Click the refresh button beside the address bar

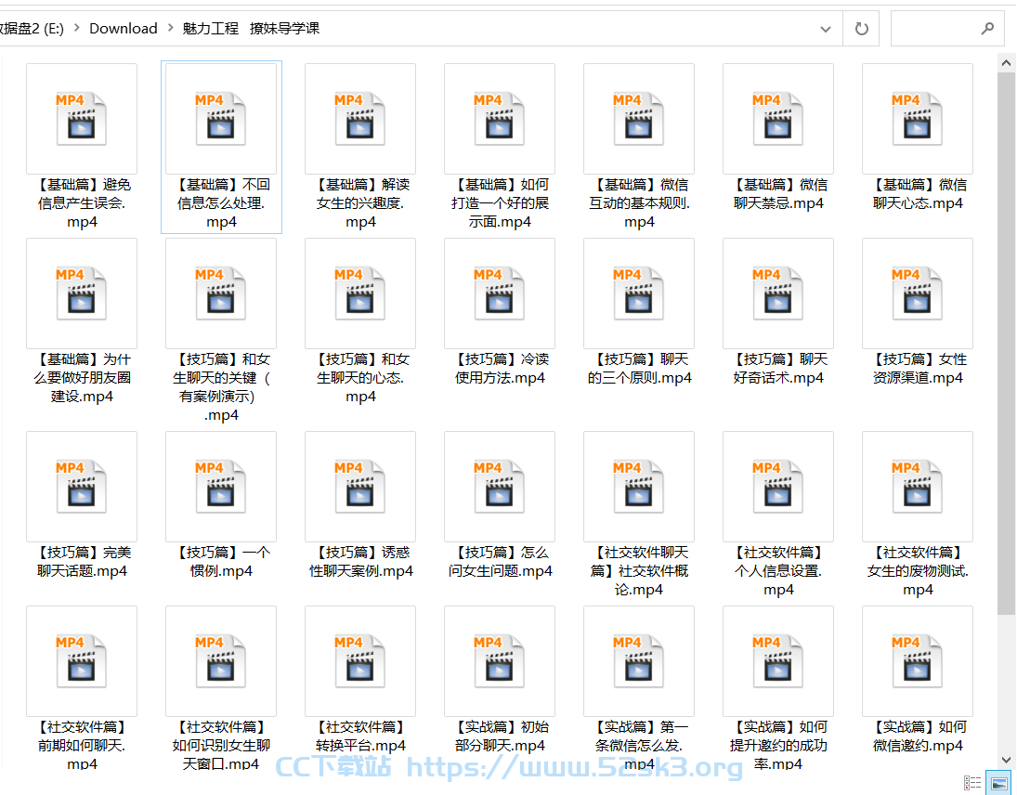[861, 29]
